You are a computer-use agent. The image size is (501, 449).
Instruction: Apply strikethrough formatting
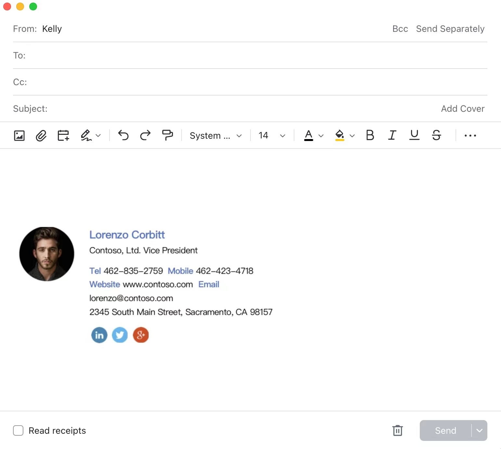tap(436, 135)
